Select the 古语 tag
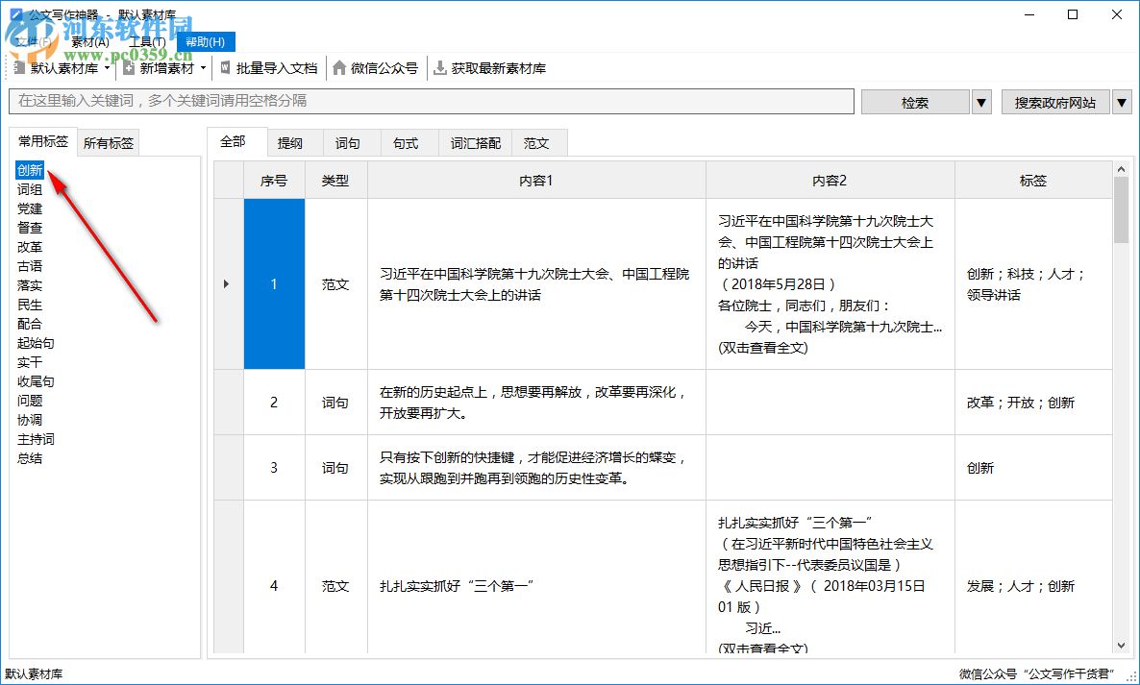This screenshot has height=685, width=1140. click(x=30, y=266)
